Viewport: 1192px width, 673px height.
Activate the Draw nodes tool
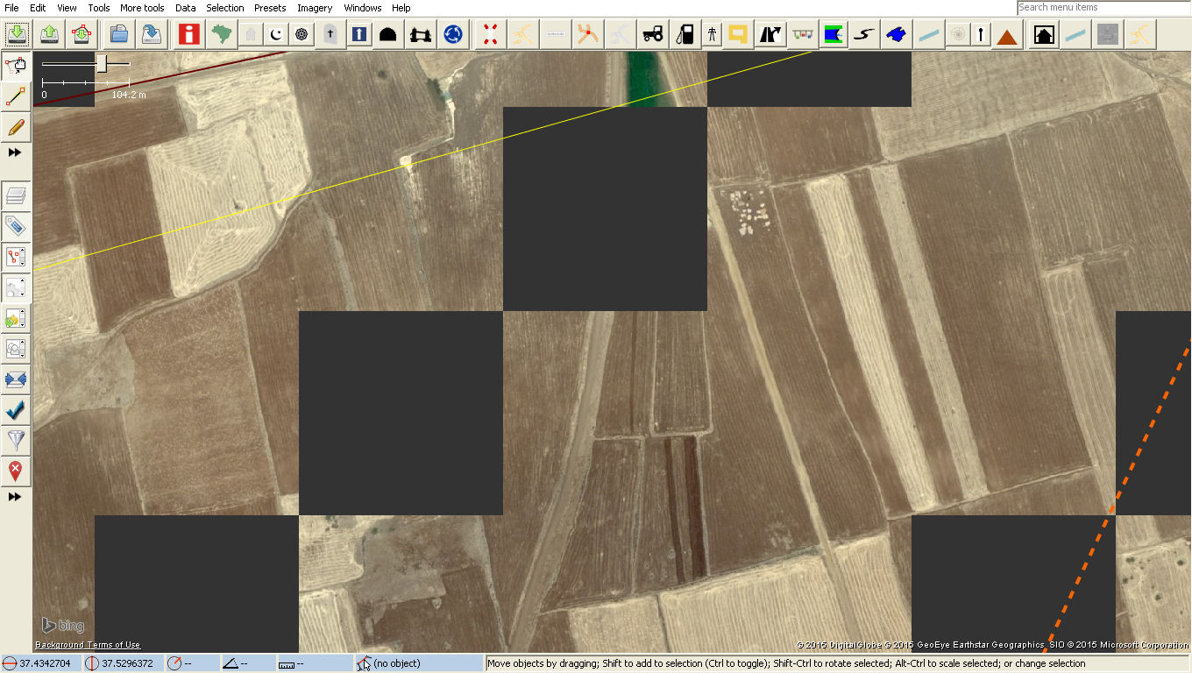coord(16,96)
